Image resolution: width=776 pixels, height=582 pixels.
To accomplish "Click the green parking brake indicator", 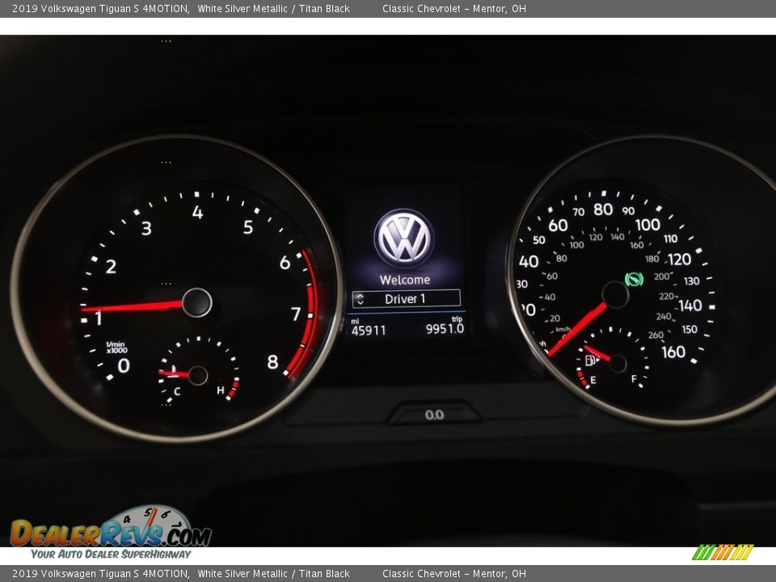I will click(634, 279).
